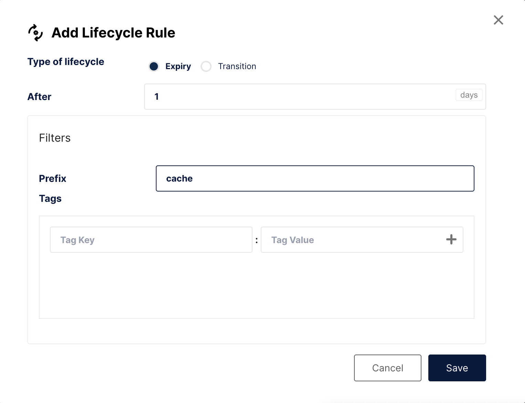This screenshot has height=403, width=525.
Task: Save the lifecycle rule
Action: pos(457,368)
